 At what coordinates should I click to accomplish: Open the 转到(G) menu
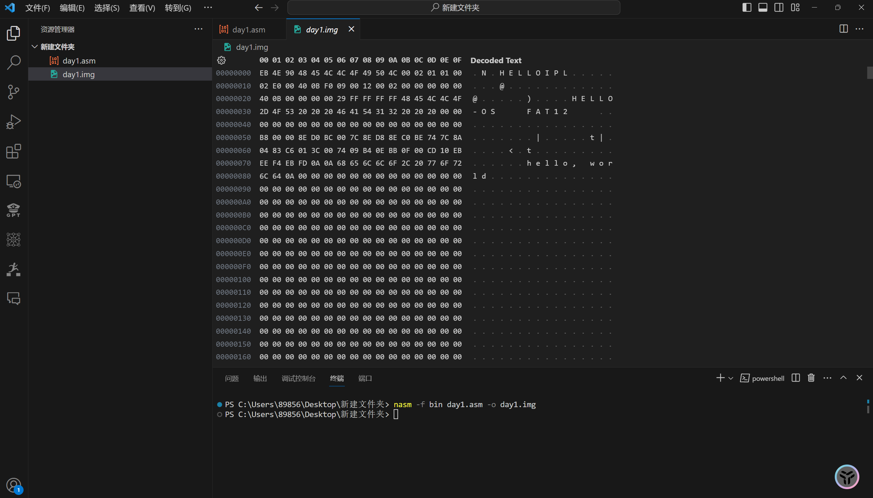point(178,8)
